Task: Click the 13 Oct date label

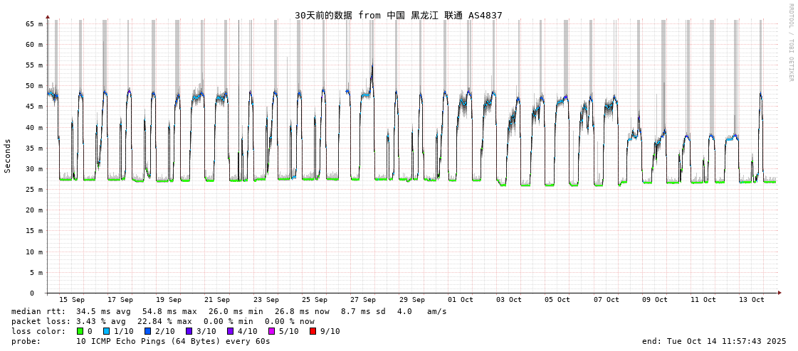Action: pos(752,300)
